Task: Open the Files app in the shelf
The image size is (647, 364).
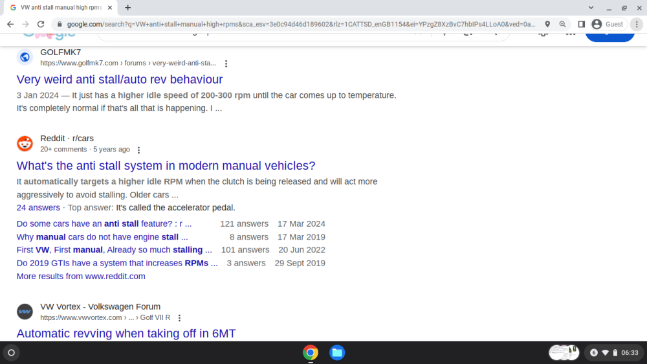Action: 337,353
